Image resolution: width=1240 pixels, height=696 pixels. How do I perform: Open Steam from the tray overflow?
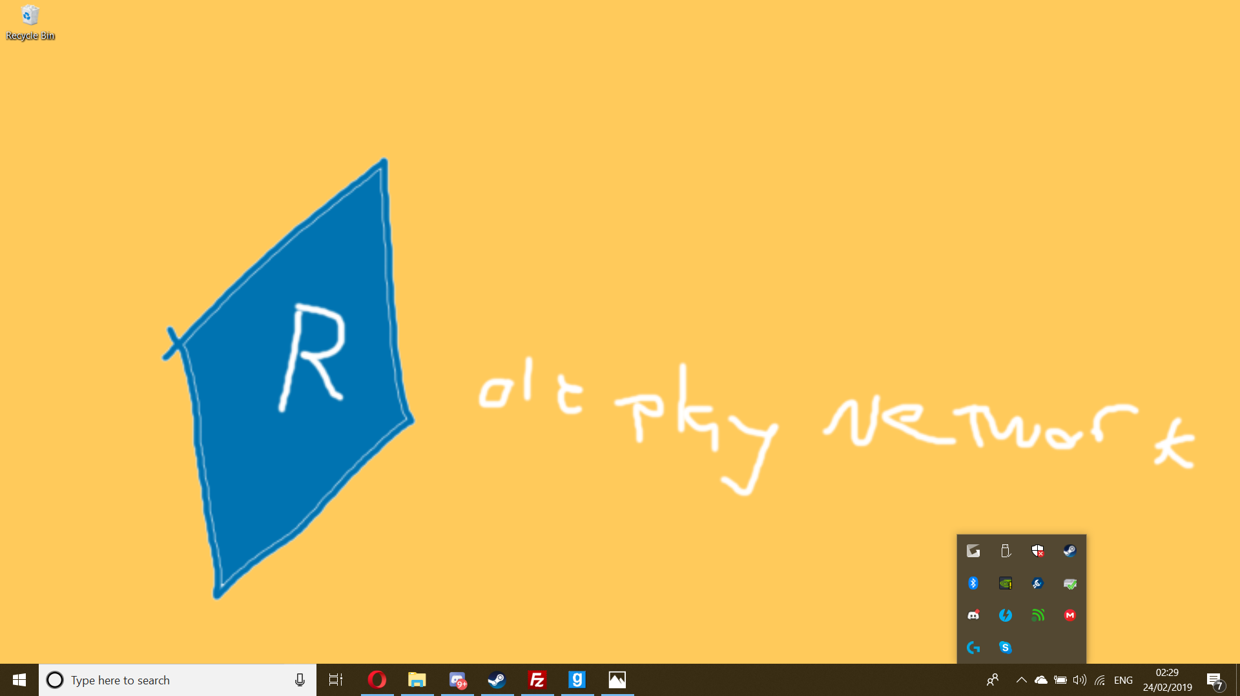click(1070, 551)
